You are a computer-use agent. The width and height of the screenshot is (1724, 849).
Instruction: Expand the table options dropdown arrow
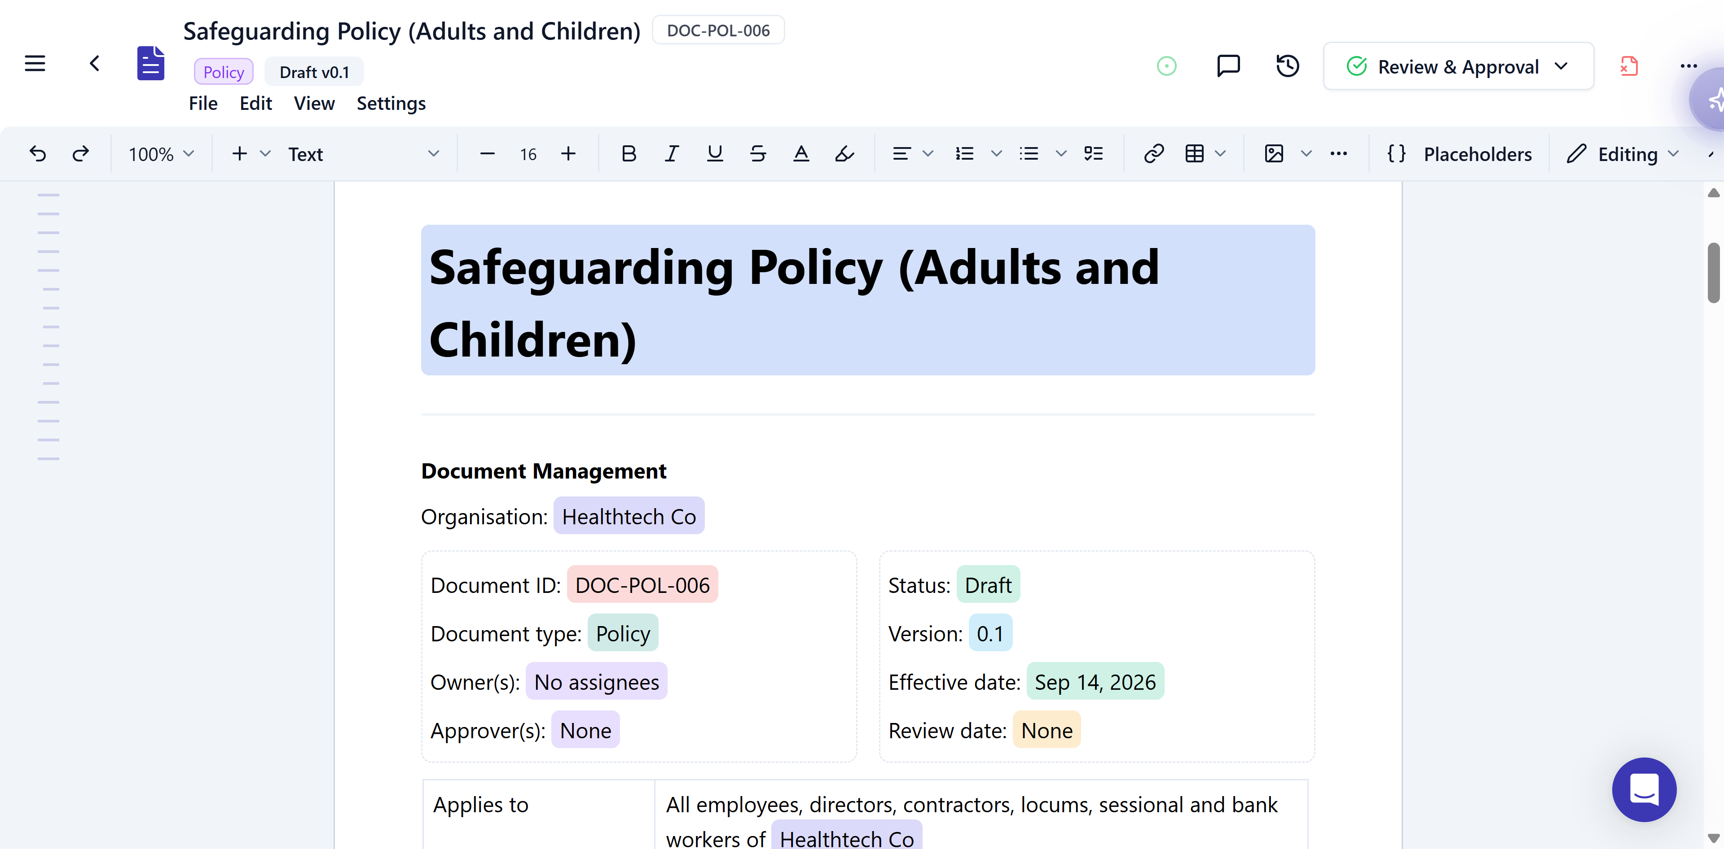tap(1220, 154)
